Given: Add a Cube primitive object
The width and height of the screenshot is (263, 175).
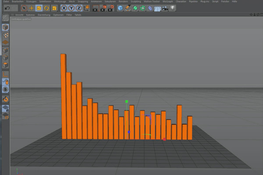Looking at the screenshot, I should pos(120,8).
